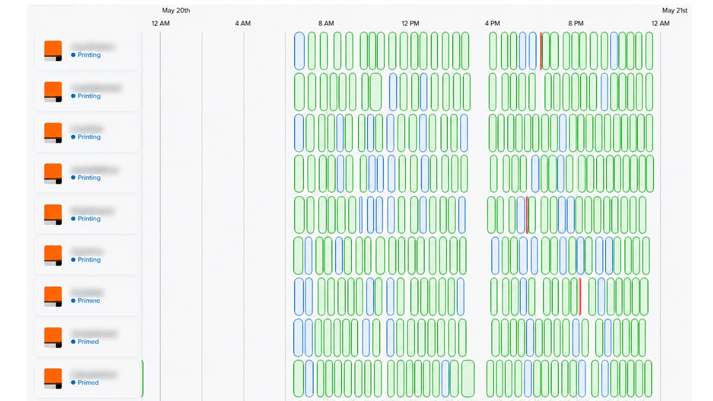Click the first green block in the sixth printer row

coord(298,256)
